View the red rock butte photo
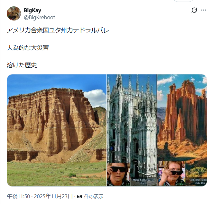The image size is (212, 204). 57,130
